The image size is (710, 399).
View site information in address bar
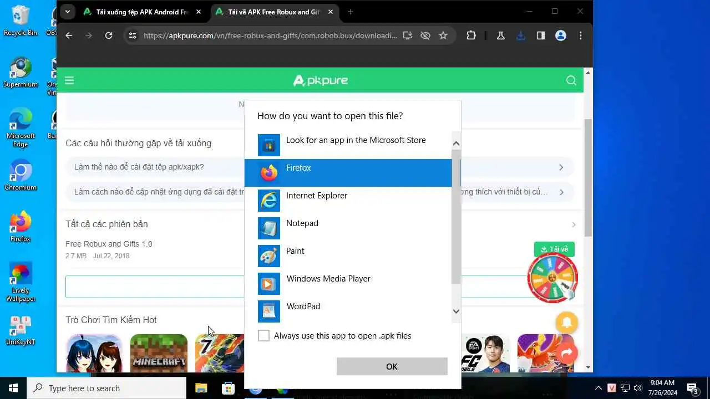click(x=132, y=35)
